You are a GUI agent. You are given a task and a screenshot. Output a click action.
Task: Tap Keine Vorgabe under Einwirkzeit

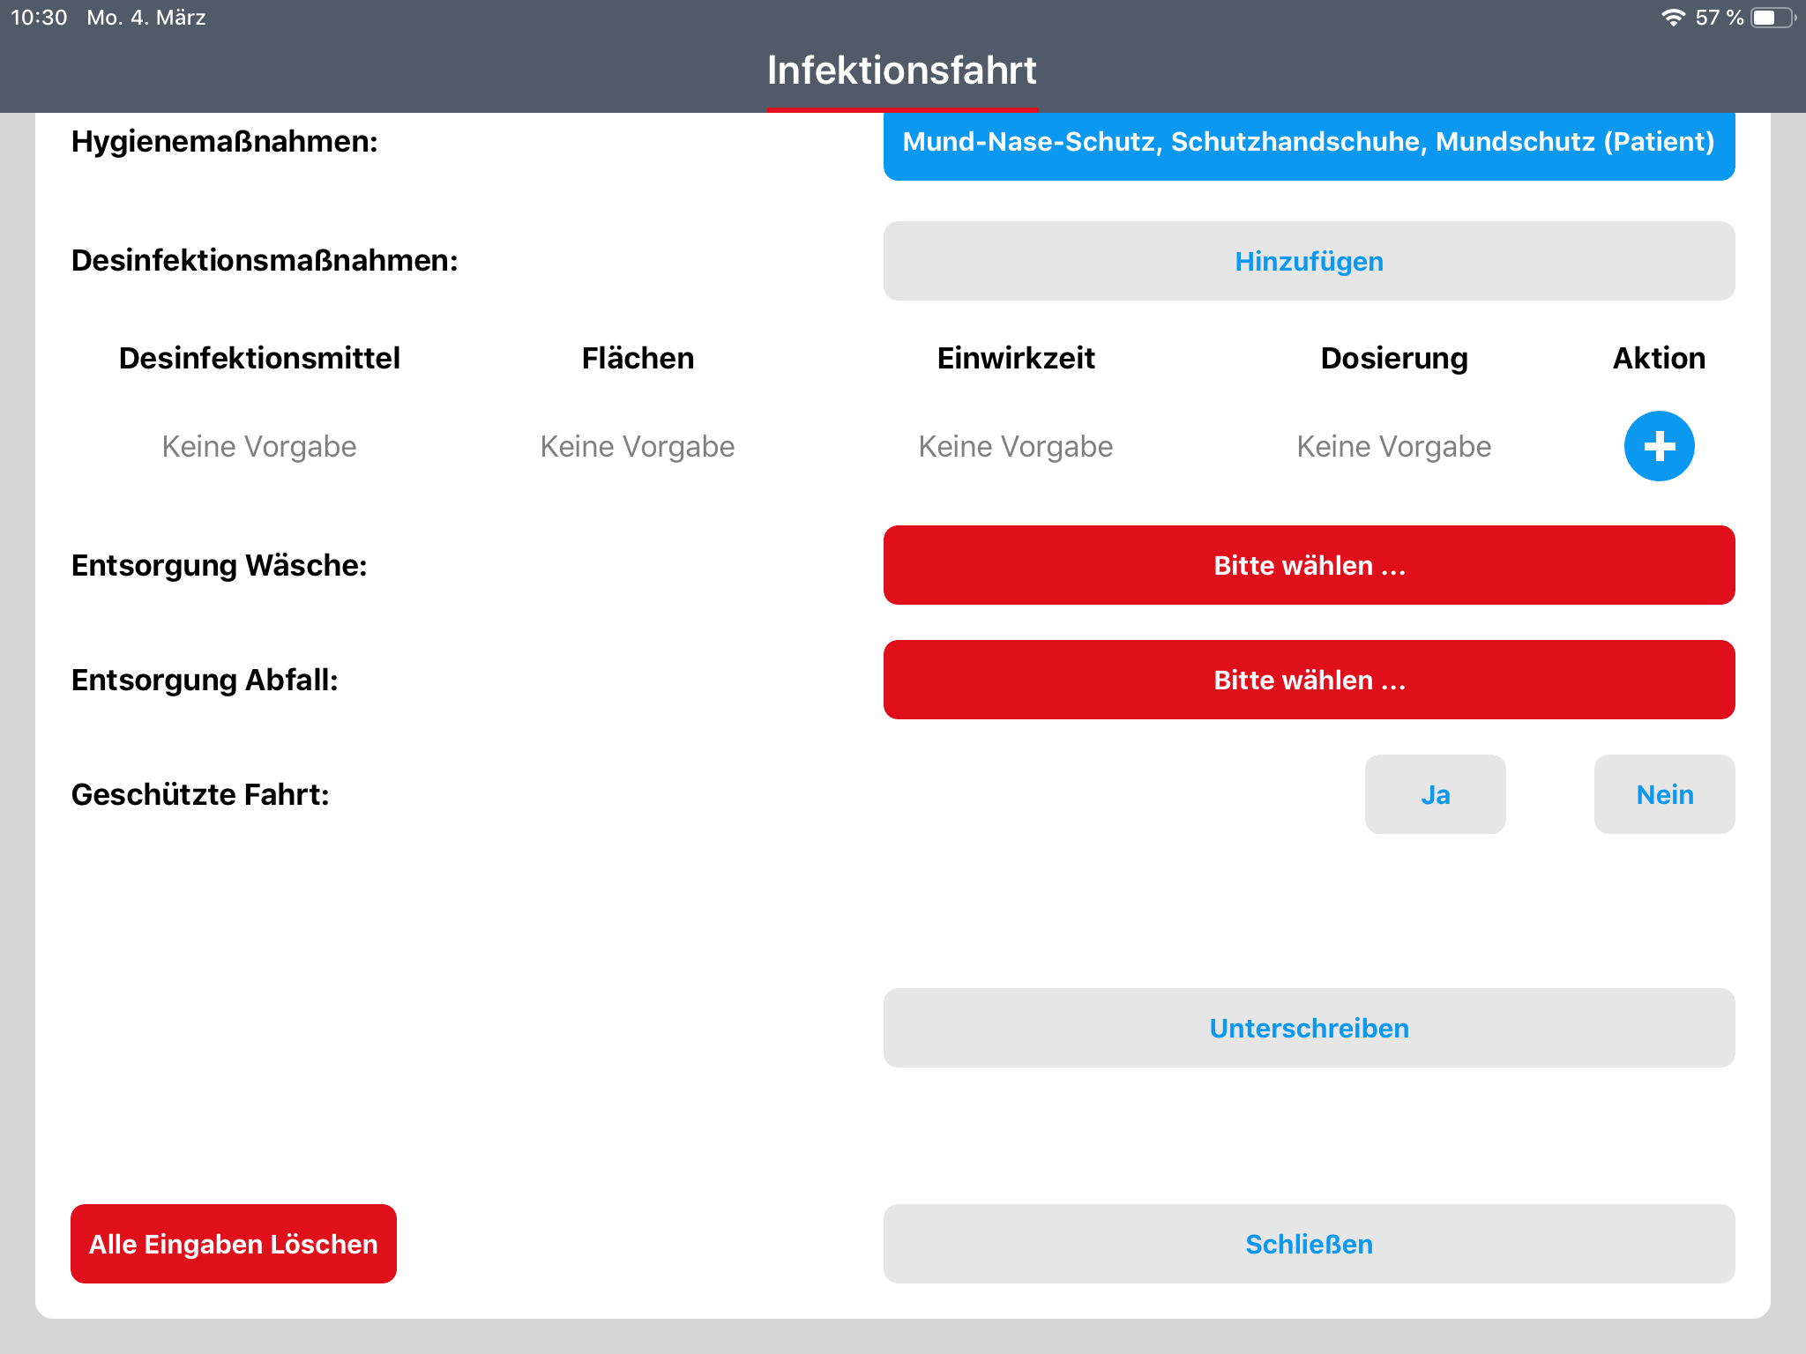1016,447
